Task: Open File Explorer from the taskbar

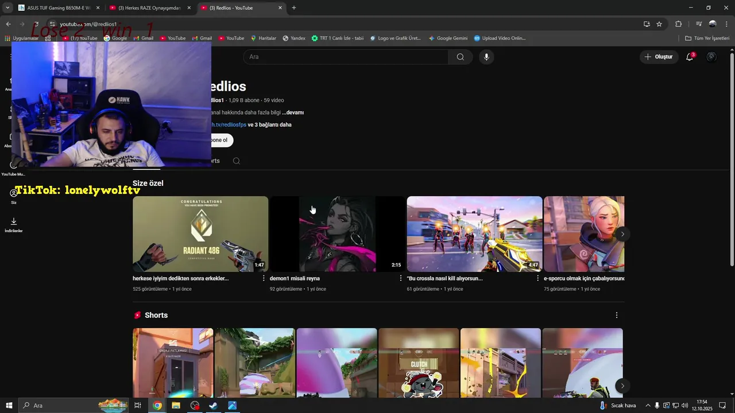Action: 176,406
